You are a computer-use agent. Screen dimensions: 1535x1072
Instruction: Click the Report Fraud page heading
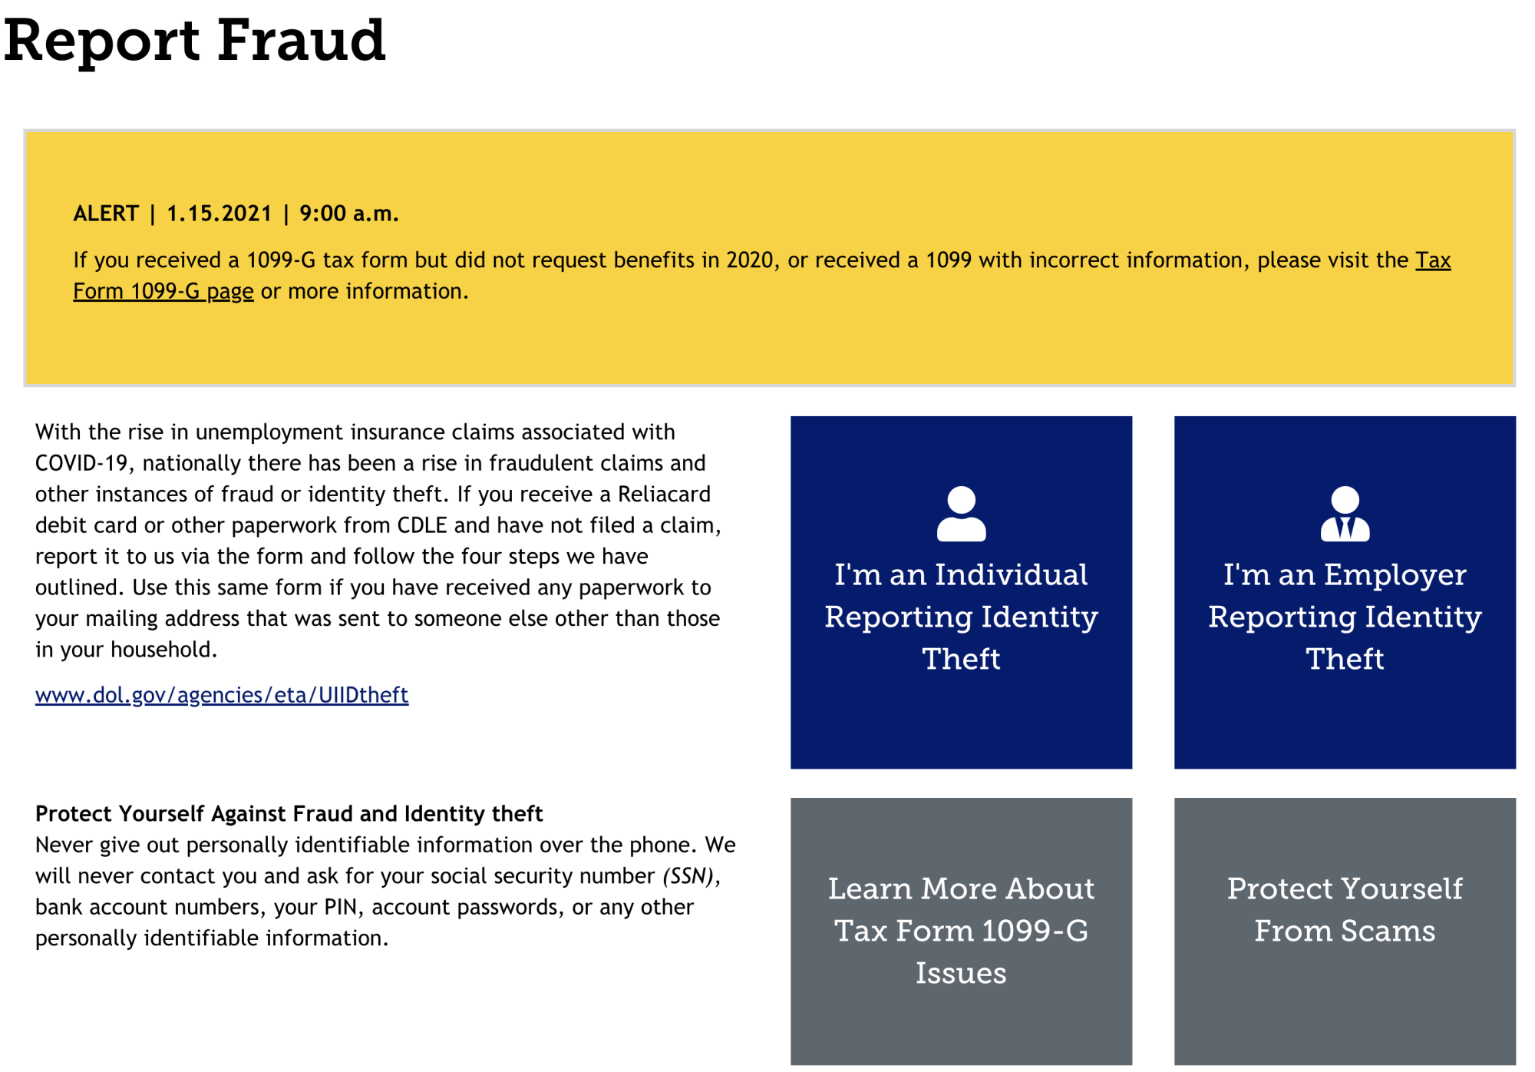tap(195, 40)
